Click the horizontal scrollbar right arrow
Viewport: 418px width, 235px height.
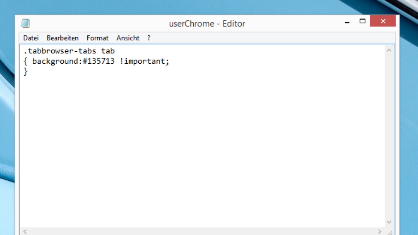(x=380, y=232)
